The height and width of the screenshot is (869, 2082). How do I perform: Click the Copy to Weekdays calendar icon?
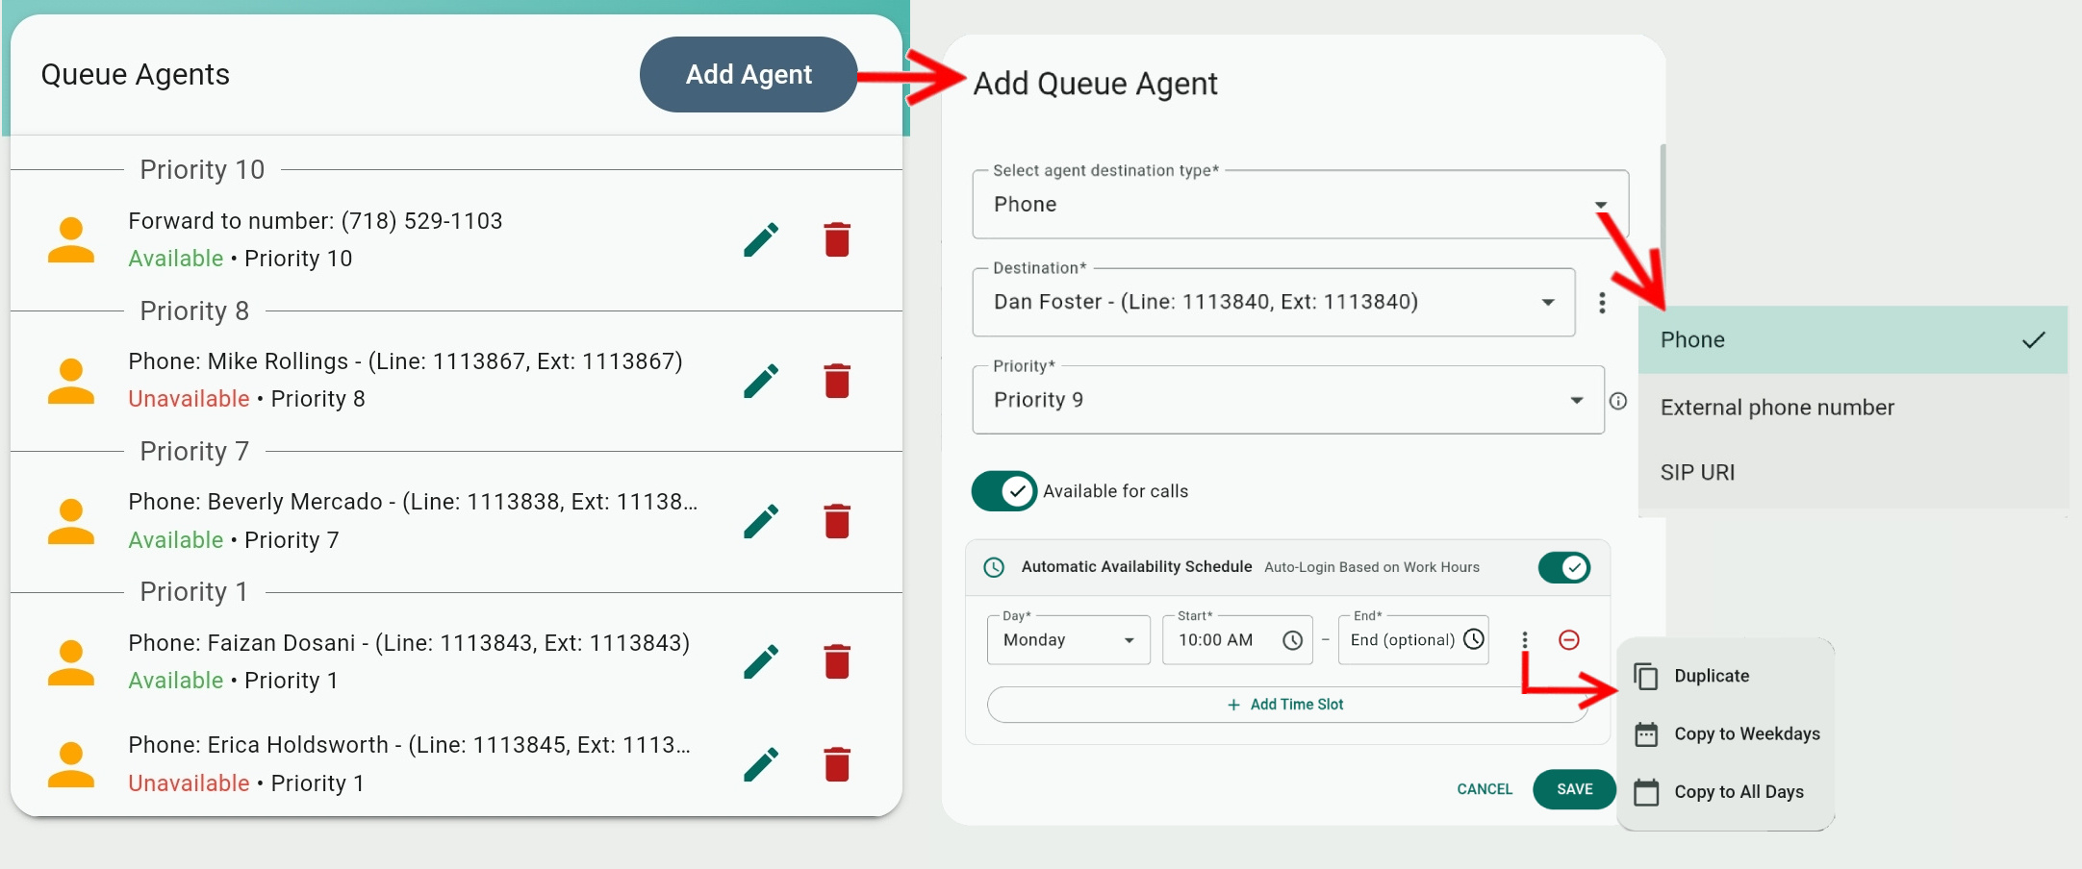pyautogui.click(x=1646, y=734)
